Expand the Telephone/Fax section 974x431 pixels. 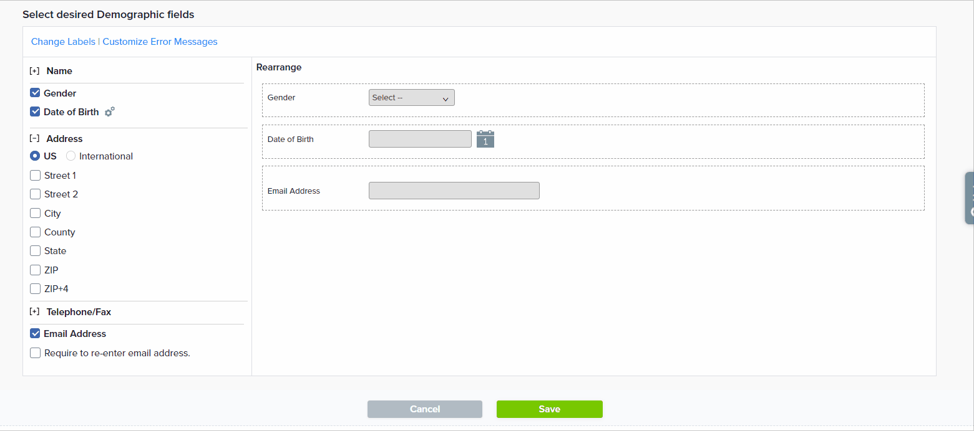point(35,312)
